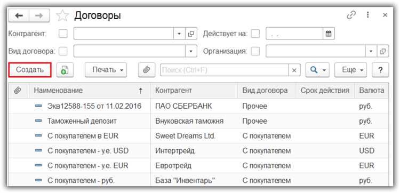This screenshot has height=193, width=400.
Task: Sort by Срок действия column header
Action: point(325,90)
